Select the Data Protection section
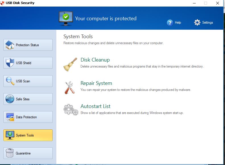Viewport: 225px width, 165px height. click(28, 117)
